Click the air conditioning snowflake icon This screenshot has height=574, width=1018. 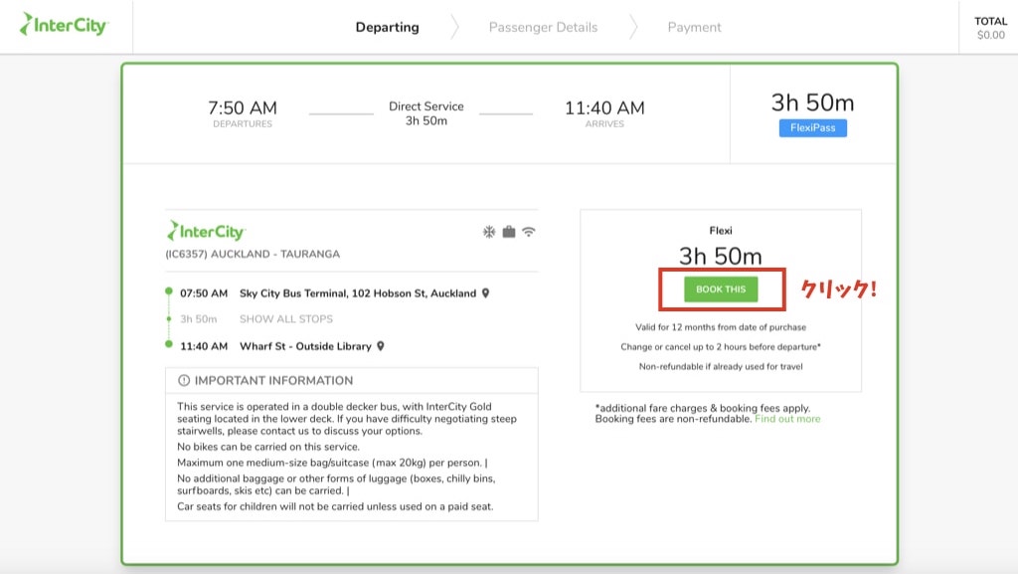(488, 232)
